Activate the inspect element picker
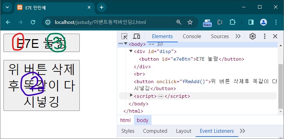Screen dimensions: 284x139 click(124, 36)
